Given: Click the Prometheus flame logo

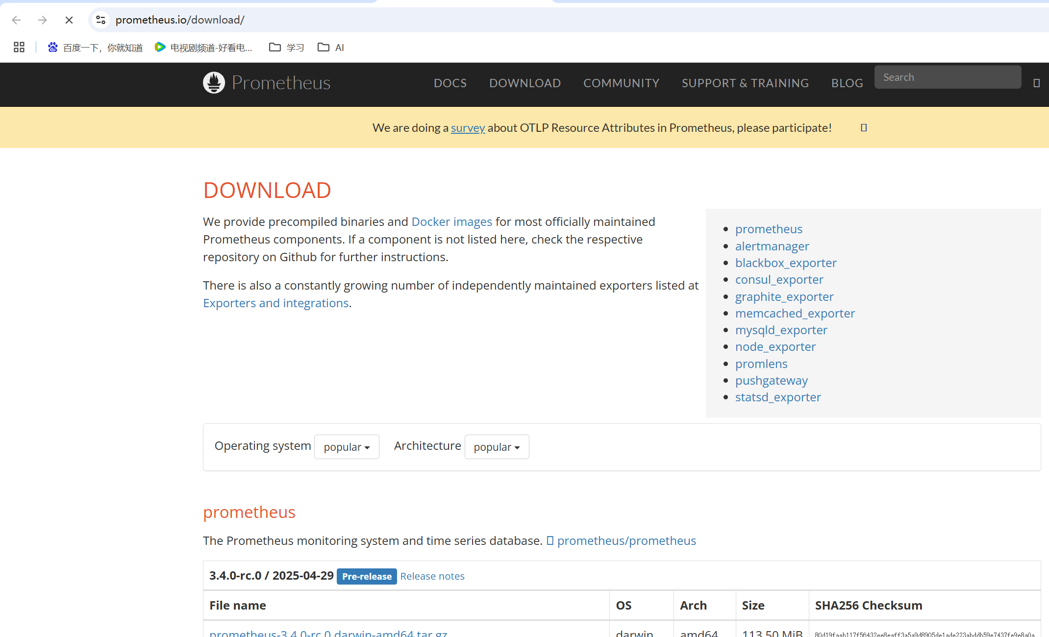Looking at the screenshot, I should [x=214, y=83].
